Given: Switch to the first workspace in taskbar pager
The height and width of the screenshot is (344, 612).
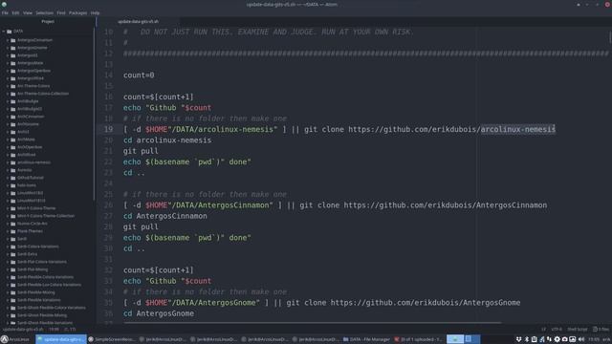Looking at the screenshot, I should point(455,339).
